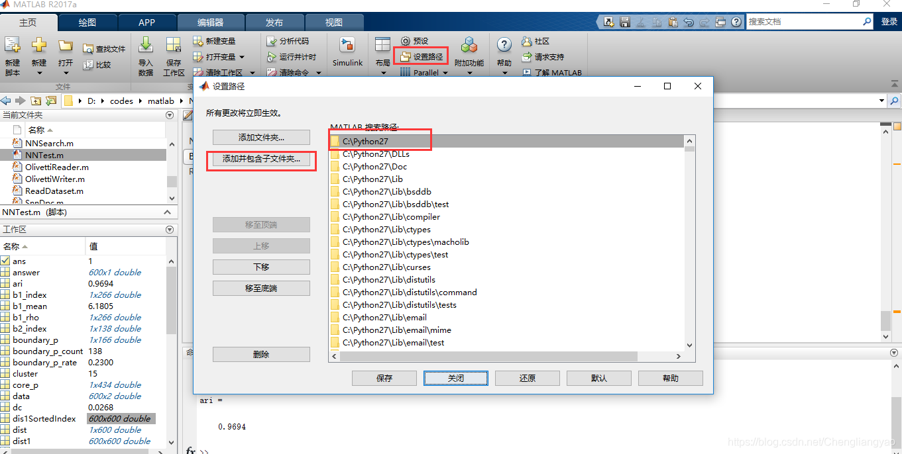Viewport: 902px width, 454px height.
Task: Expand the Parallel dropdown
Action: [x=444, y=73]
